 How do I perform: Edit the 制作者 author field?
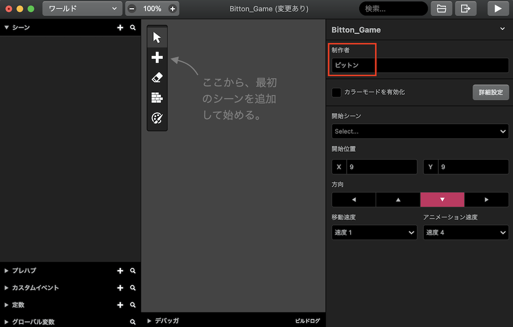(x=420, y=65)
